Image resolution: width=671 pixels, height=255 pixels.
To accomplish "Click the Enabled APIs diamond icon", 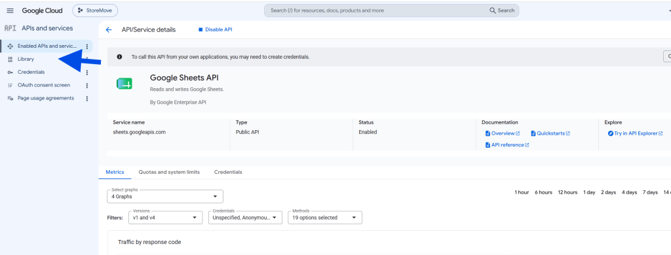I will pos(10,46).
